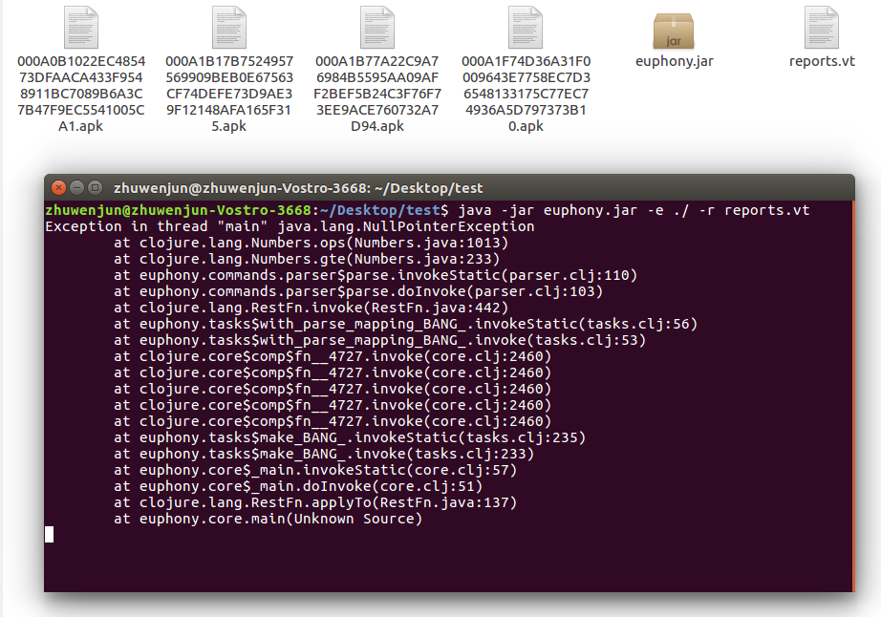Viewport: 881px width, 617px height.
Task: Click the file name ending in A1.apk
Action: click(81, 94)
